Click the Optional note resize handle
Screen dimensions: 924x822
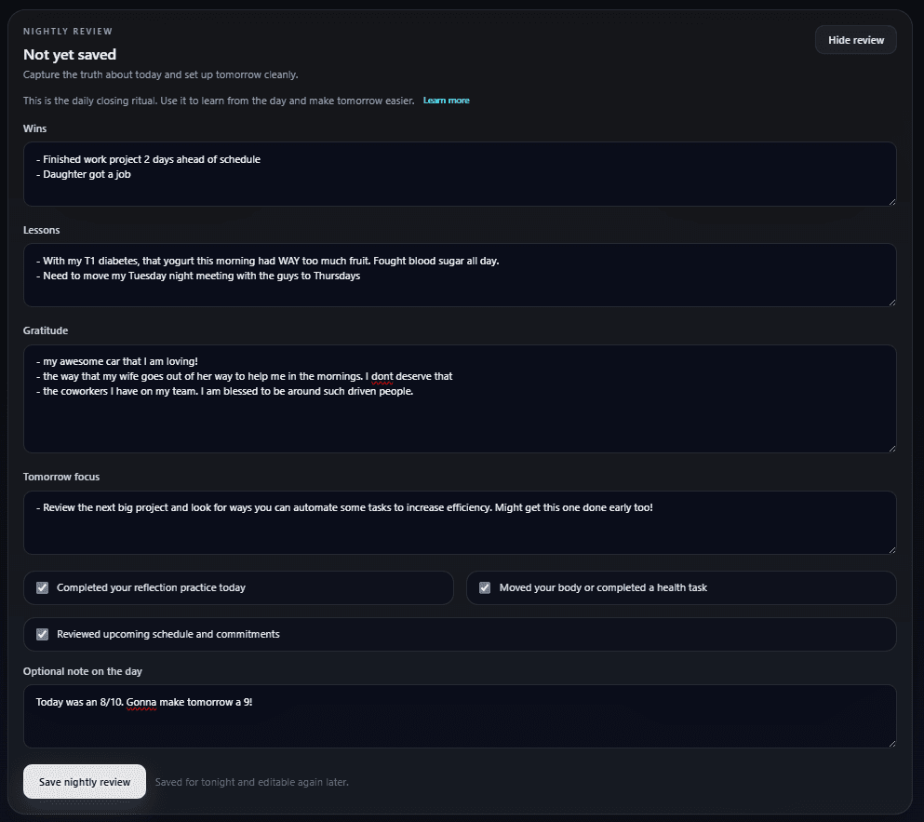click(891, 745)
